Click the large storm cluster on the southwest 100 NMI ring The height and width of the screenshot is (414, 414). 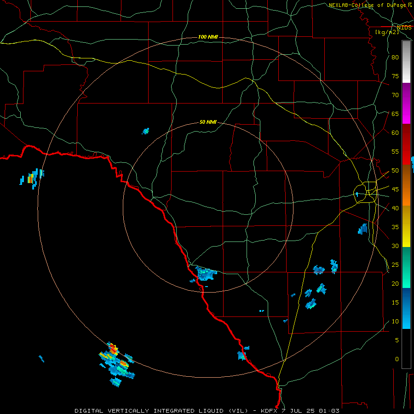click(116, 364)
